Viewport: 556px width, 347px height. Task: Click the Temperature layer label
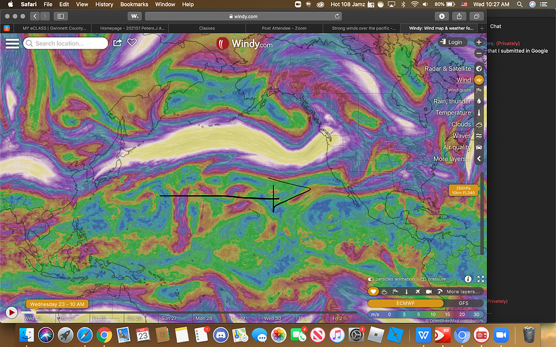tap(453, 113)
